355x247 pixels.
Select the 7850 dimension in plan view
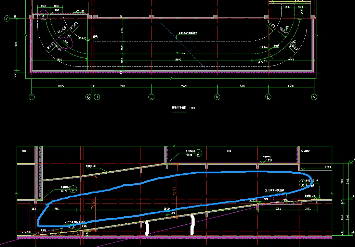point(59,60)
